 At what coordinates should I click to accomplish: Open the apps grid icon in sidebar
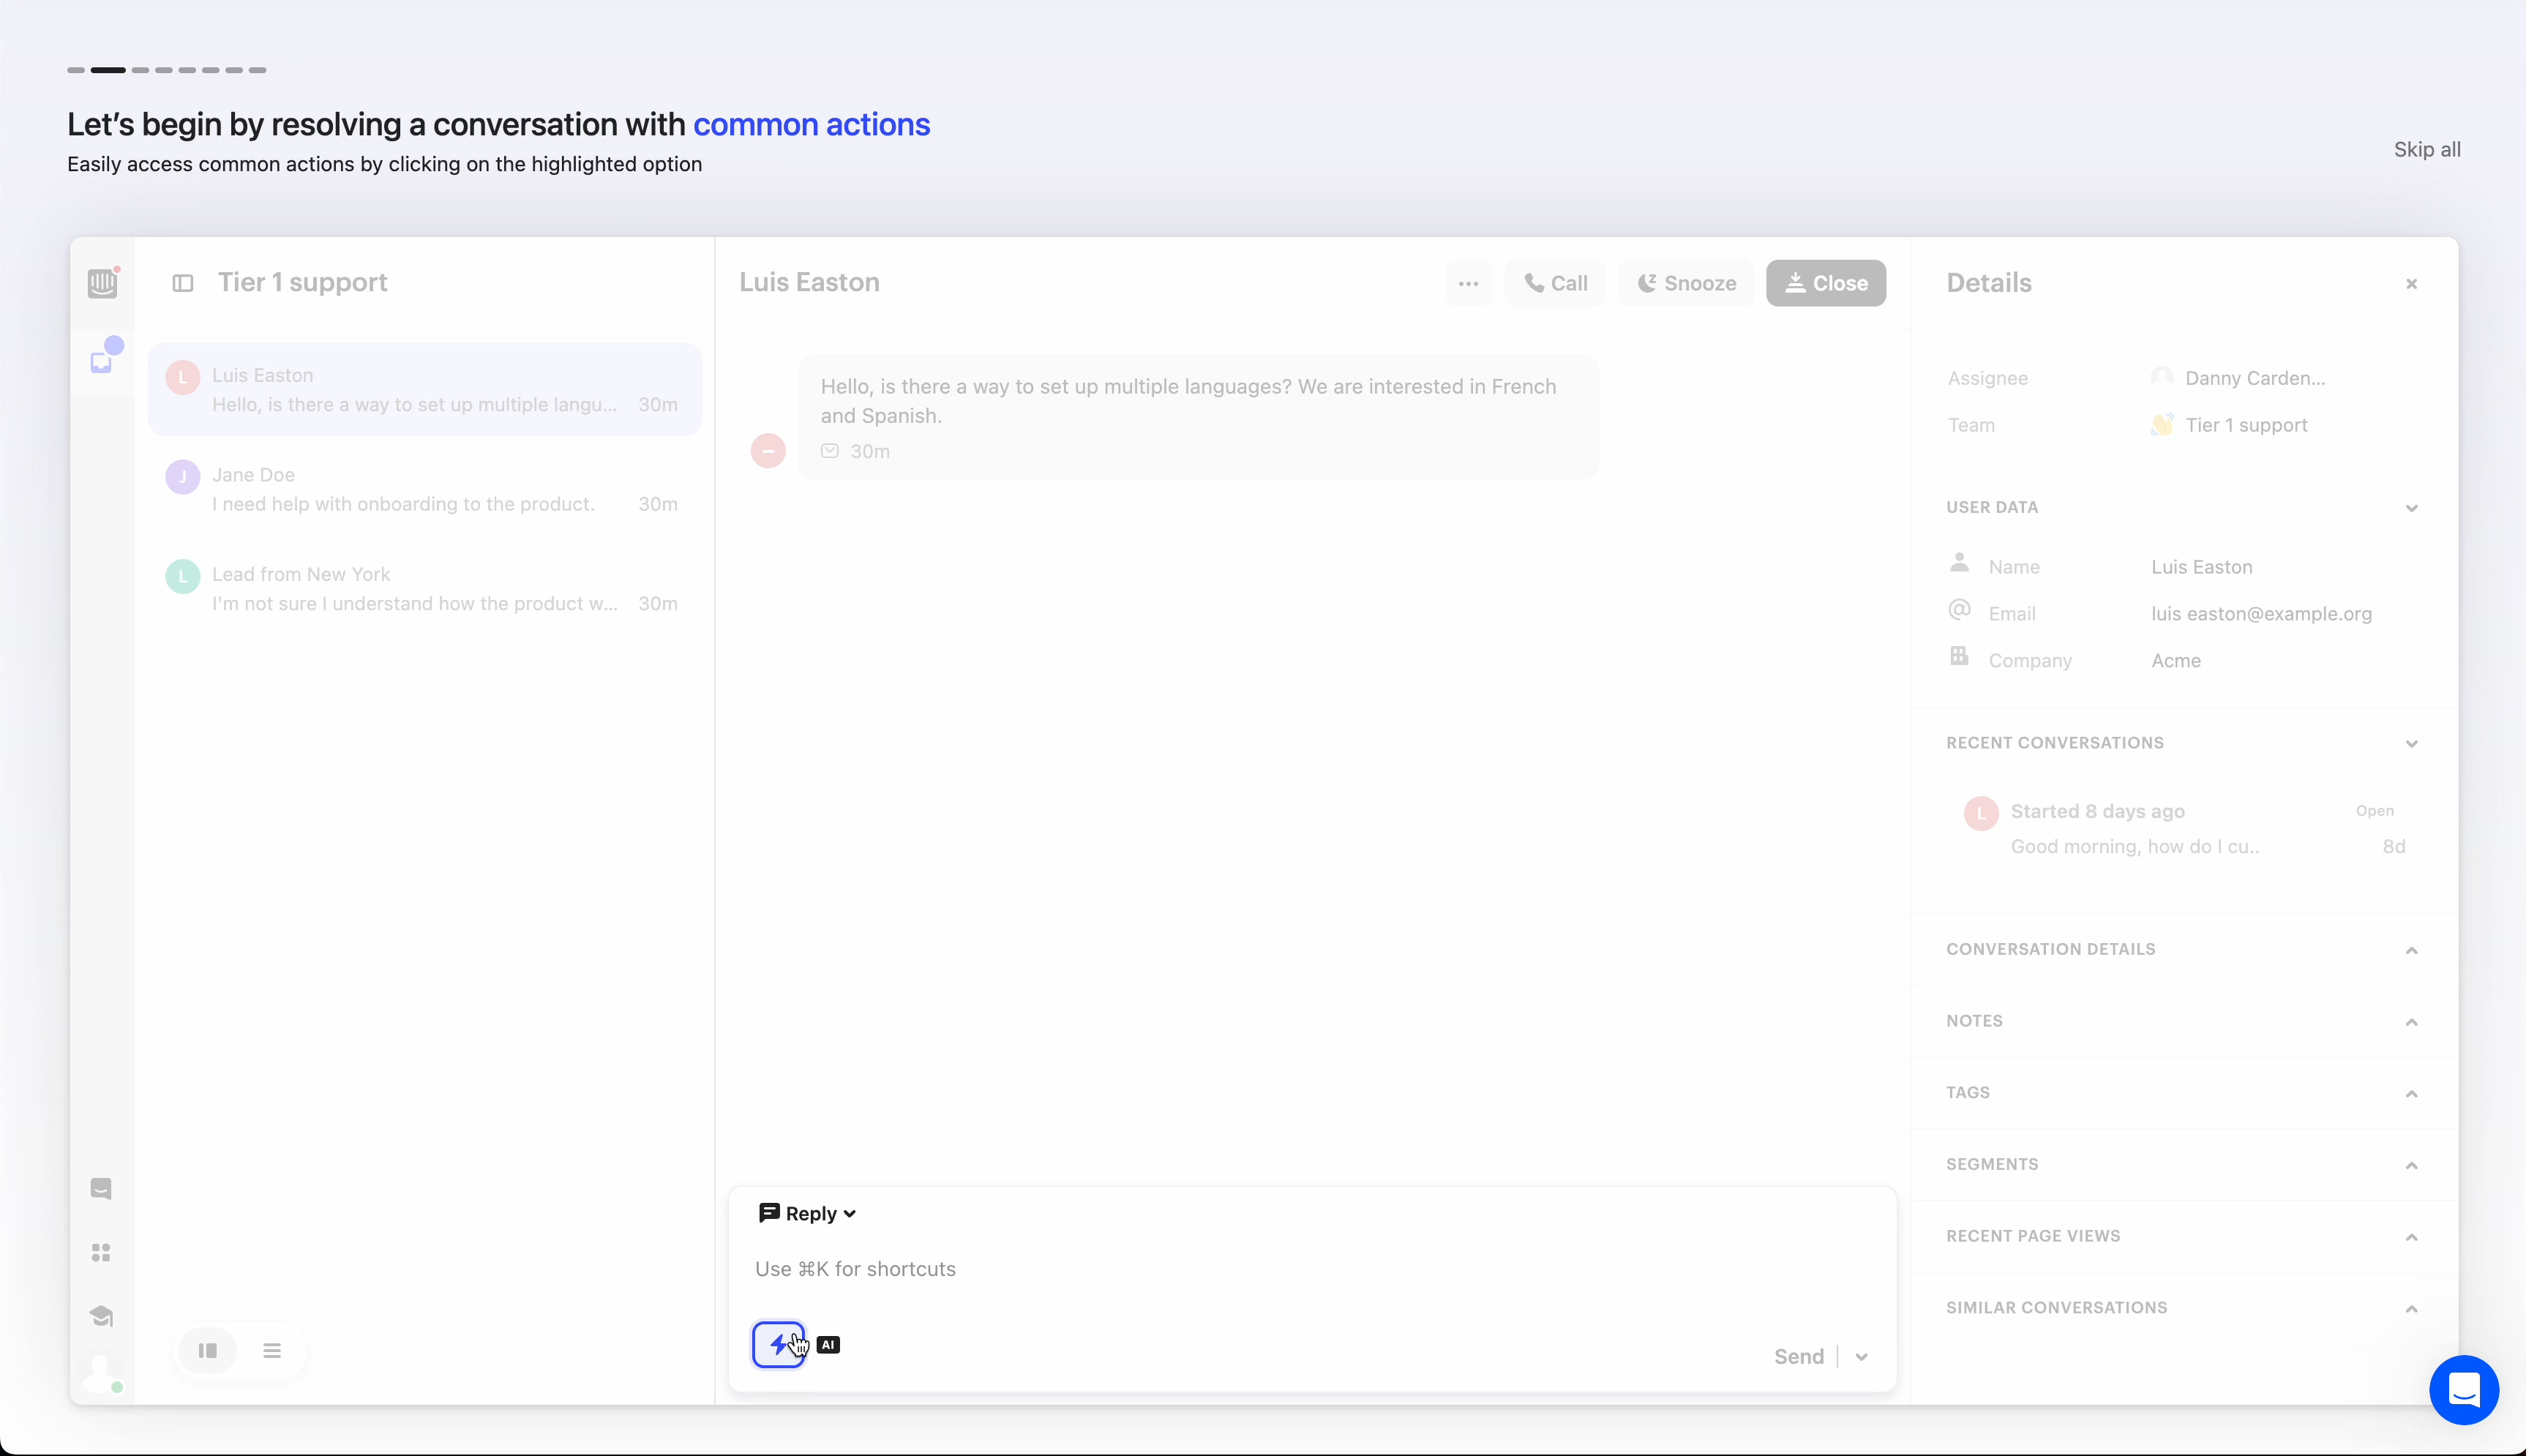point(101,1252)
